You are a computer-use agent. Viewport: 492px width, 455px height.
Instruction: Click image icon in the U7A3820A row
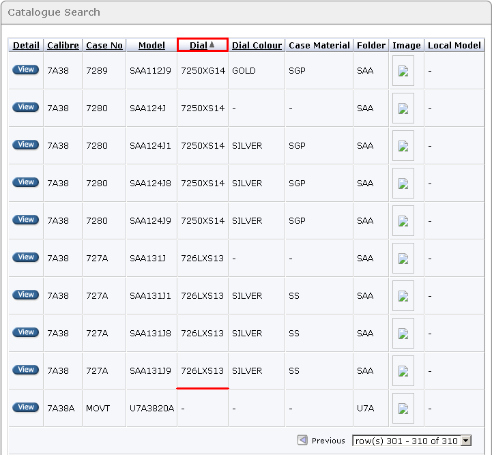[403, 409]
